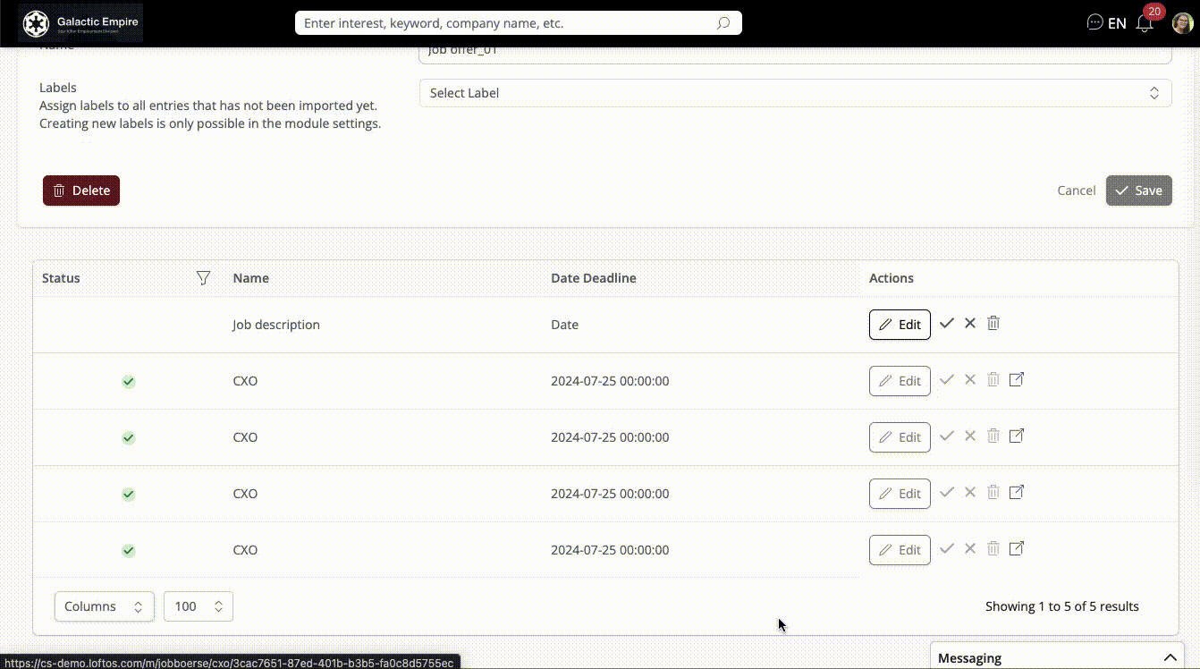
Task: Change the page size dropdown showing 100
Action: click(x=199, y=606)
